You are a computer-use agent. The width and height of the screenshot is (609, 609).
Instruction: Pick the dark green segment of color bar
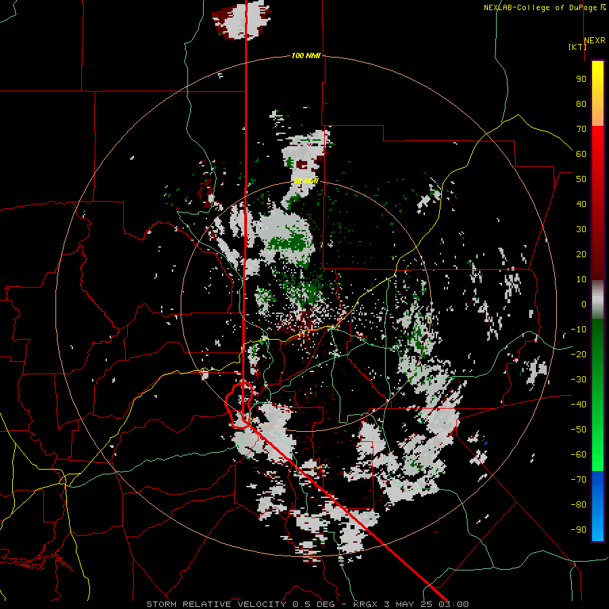click(x=597, y=342)
